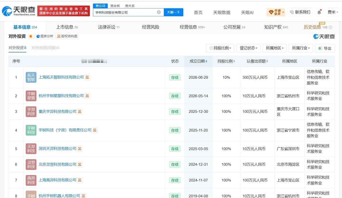Open 天眼AI in top navigation
Viewport: 342px width, 198px height.
tap(247, 12)
